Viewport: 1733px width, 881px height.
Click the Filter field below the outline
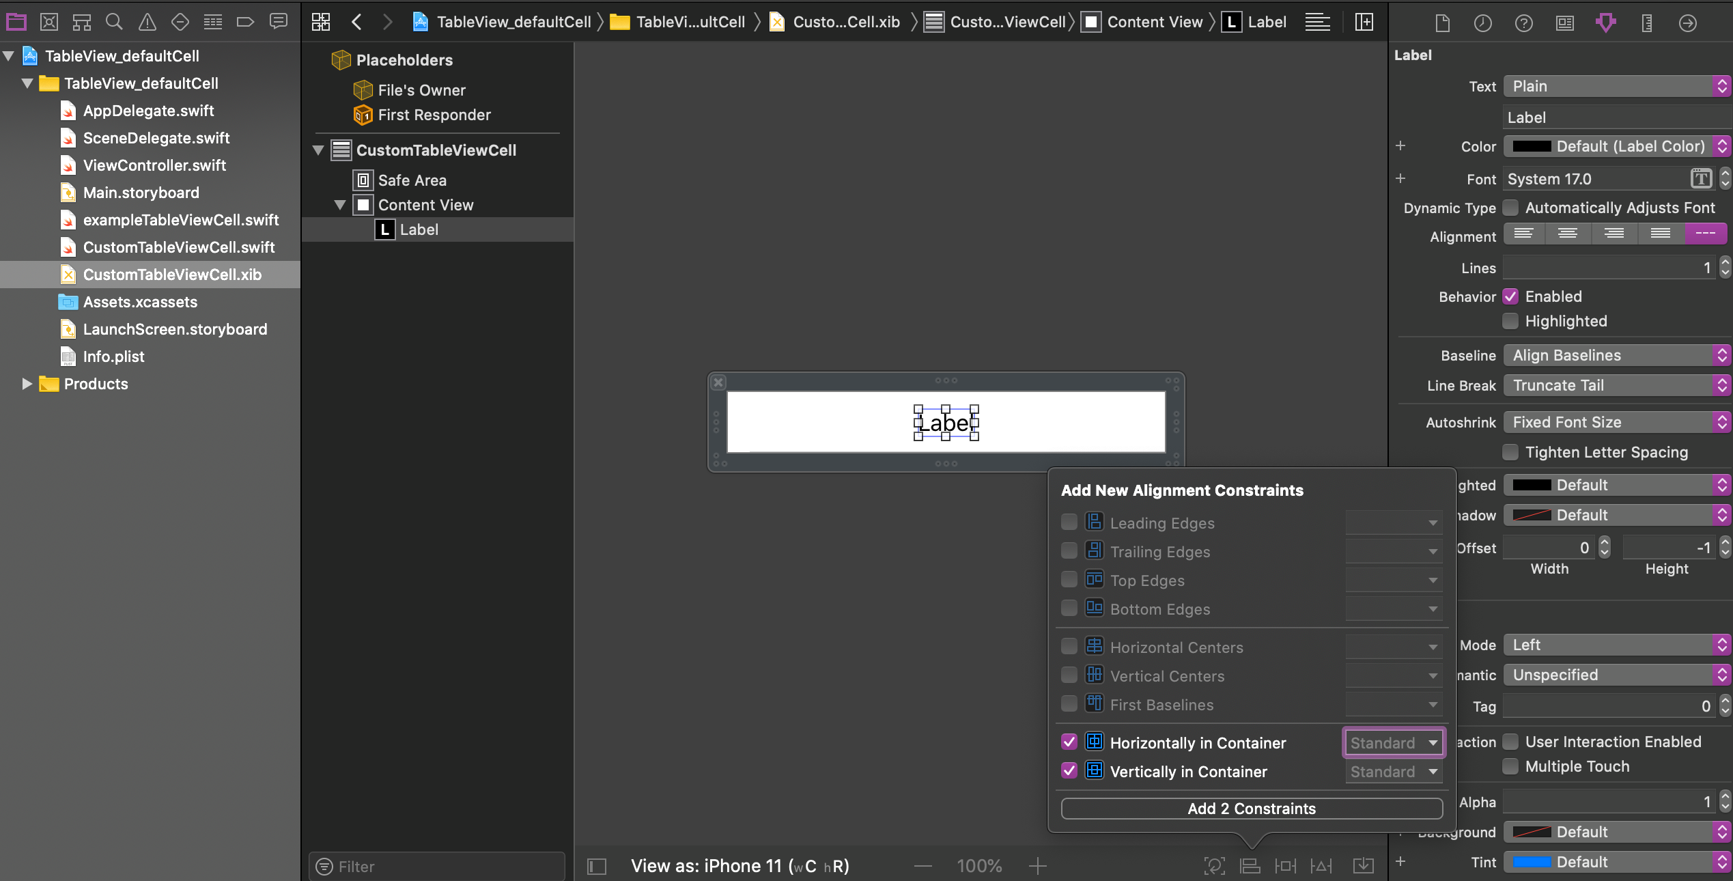[x=437, y=866]
